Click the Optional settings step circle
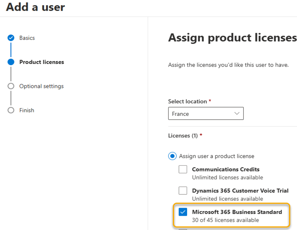 11,86
